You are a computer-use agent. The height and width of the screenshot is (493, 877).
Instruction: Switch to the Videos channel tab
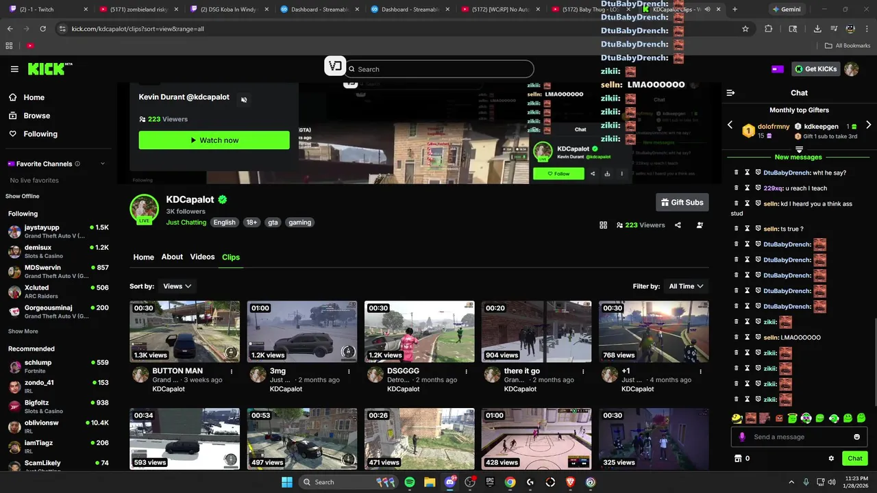202,257
